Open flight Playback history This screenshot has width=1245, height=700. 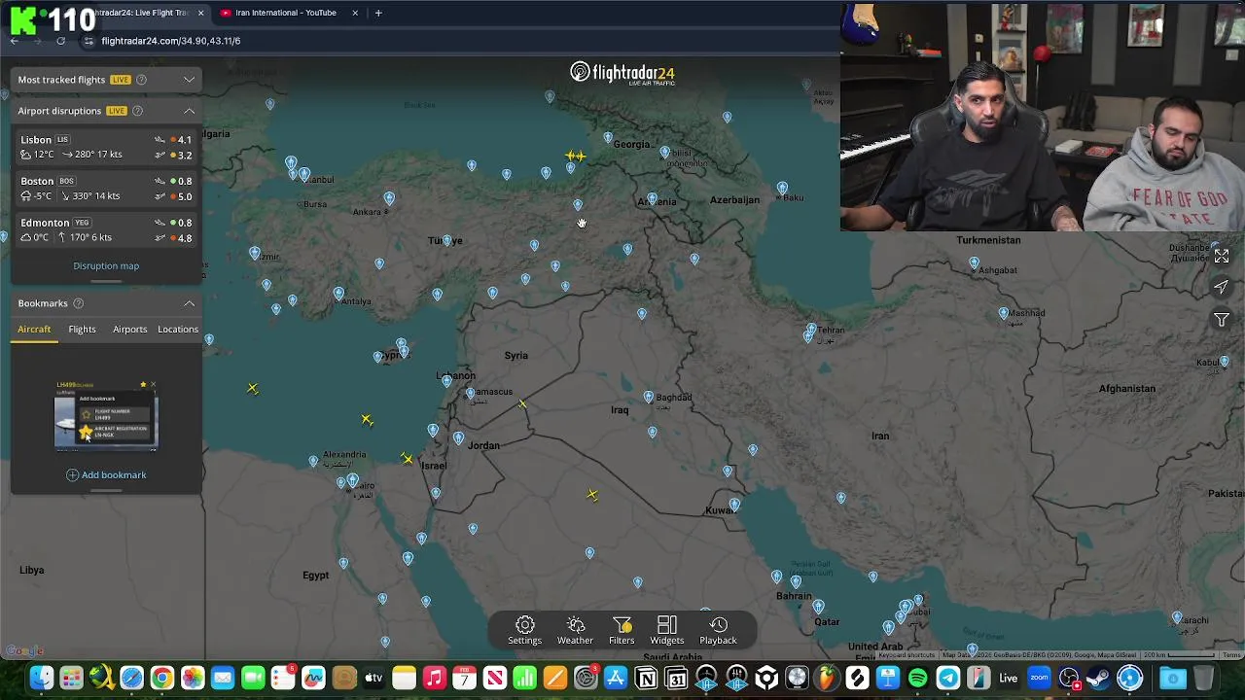[718, 630]
